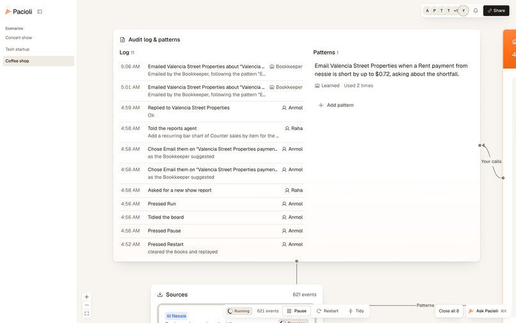Image resolution: width=516 pixels, height=323 pixels.
Task: Click 'Used 2 times' label
Action: click(x=359, y=86)
